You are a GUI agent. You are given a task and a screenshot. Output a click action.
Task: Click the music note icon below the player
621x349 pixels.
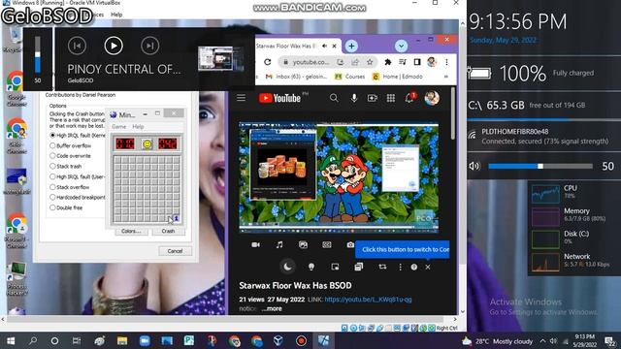tap(279, 245)
